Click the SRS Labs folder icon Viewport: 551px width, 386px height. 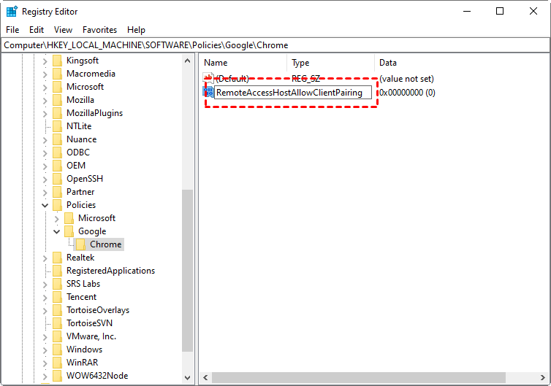[x=57, y=284]
